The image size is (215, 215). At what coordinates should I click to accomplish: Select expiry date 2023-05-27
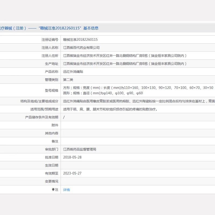pos(72,173)
